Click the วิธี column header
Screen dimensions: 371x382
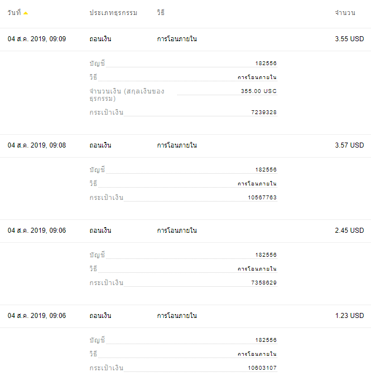(161, 13)
